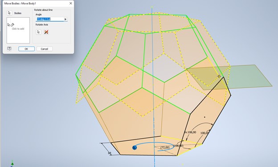Expand the Angle field flyout arrow
This screenshot has height=167, width=278.
[x=65, y=19]
